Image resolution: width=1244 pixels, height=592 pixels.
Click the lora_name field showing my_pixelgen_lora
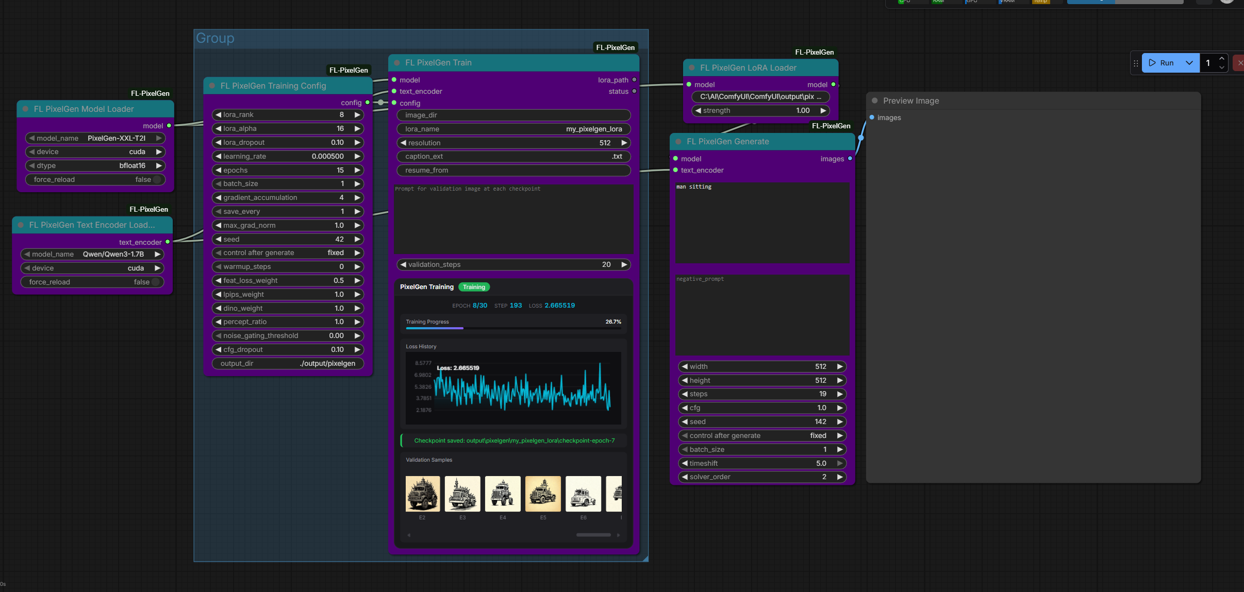[513, 129]
